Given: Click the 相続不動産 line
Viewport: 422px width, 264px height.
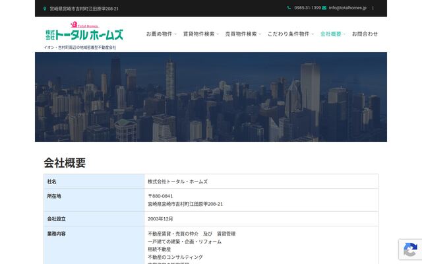Looking at the screenshot, I should pos(160,249).
